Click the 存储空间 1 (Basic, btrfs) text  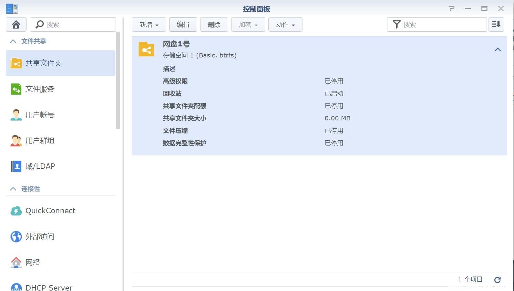pos(199,55)
